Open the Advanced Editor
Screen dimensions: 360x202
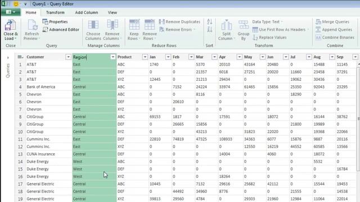[x=61, y=30]
